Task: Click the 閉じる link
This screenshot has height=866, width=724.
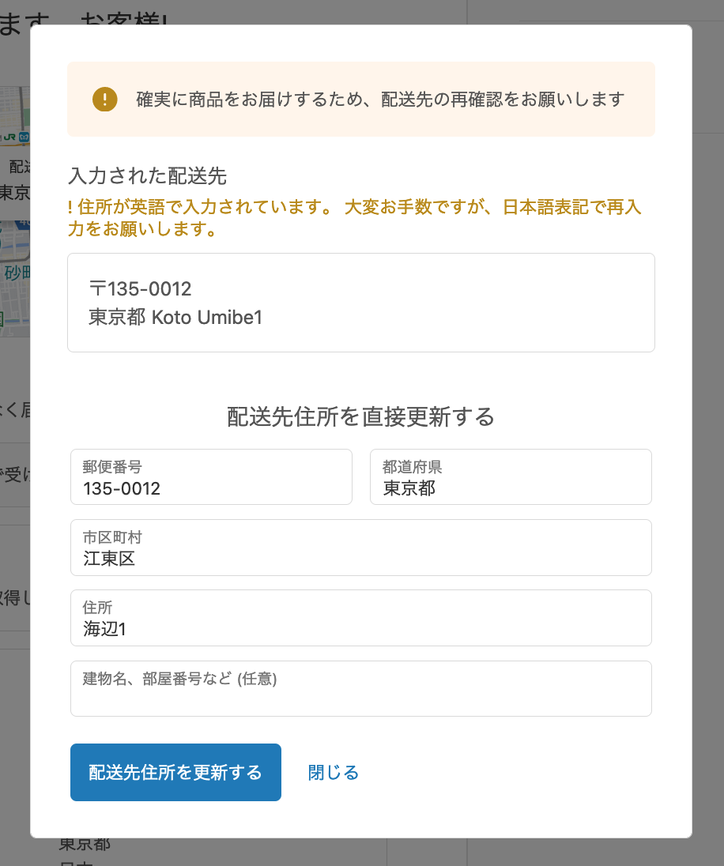Action: coord(334,773)
